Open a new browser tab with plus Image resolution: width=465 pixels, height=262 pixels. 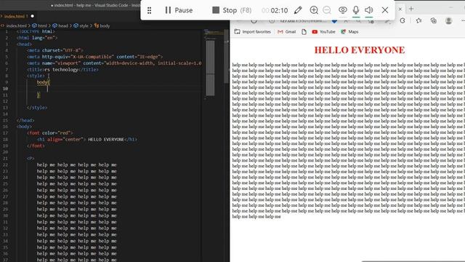[x=411, y=9]
